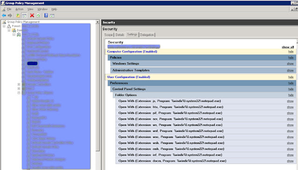Open Help with the question mark icon

click(46, 15)
